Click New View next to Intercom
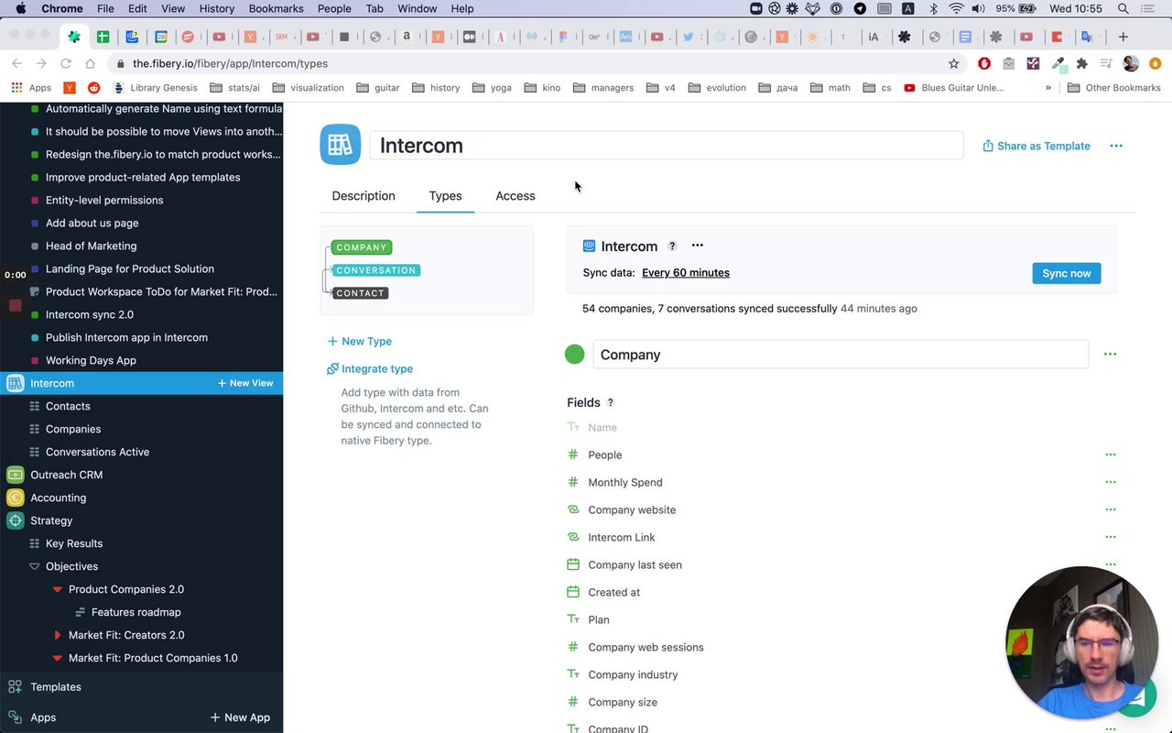The width and height of the screenshot is (1172, 733). click(245, 383)
